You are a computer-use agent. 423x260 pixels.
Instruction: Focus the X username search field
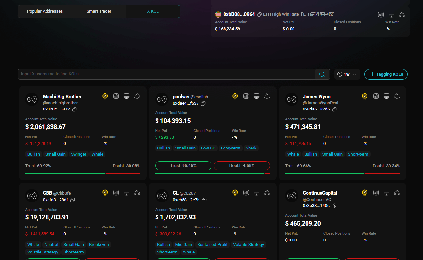pyautogui.click(x=166, y=74)
